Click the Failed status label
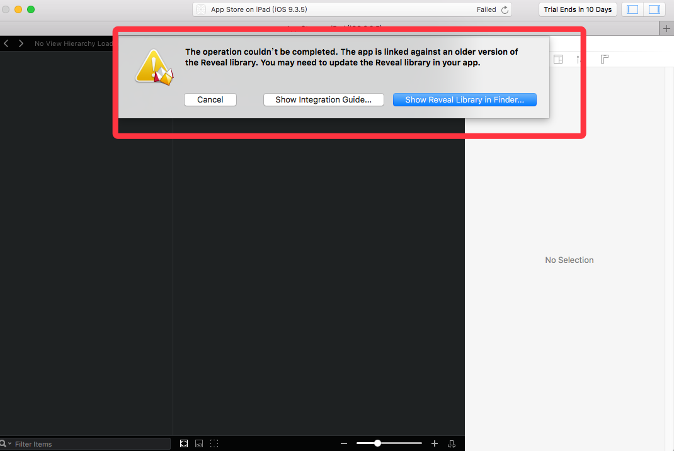The width and height of the screenshot is (674, 451). point(486,9)
